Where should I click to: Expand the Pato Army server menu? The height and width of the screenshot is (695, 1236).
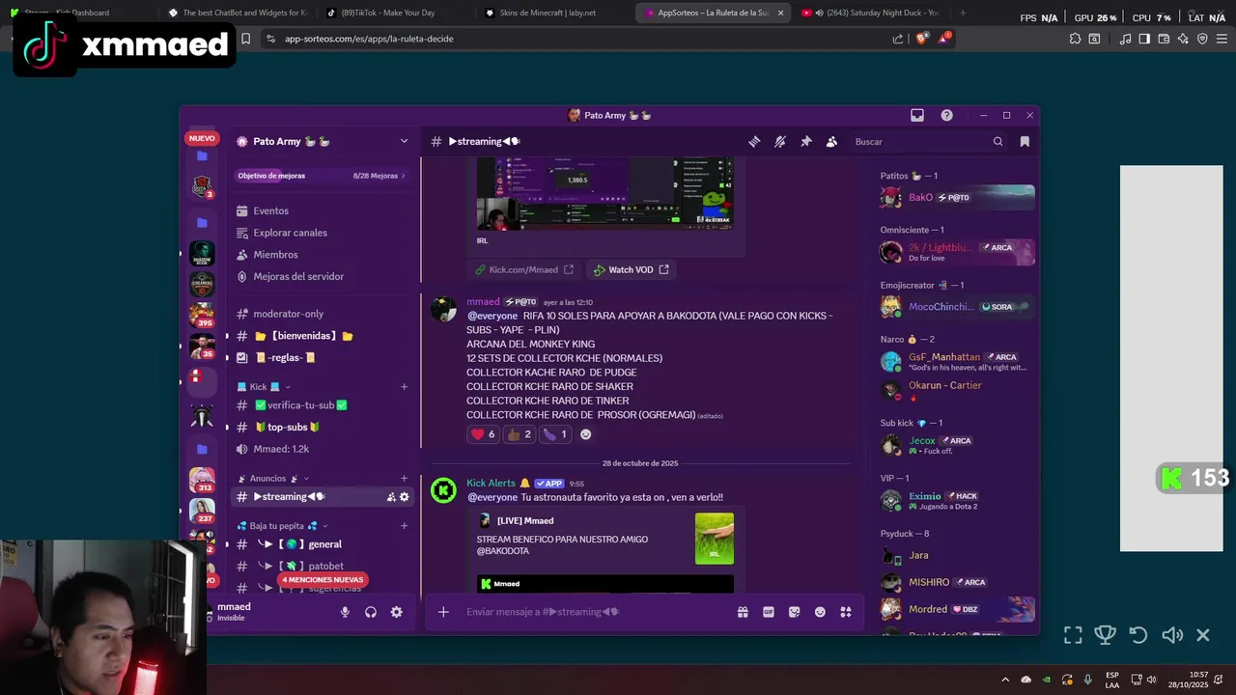click(404, 141)
